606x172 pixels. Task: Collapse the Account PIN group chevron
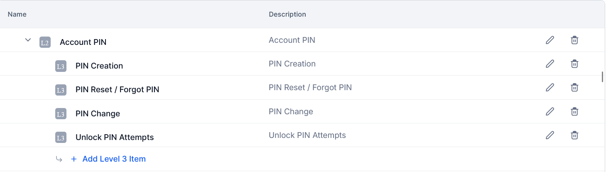(x=28, y=40)
